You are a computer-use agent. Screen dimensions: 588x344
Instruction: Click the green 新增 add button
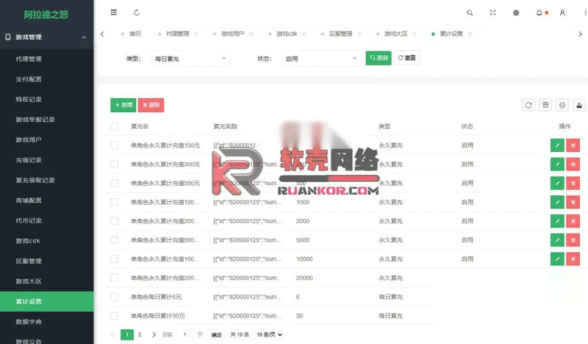[x=123, y=105]
